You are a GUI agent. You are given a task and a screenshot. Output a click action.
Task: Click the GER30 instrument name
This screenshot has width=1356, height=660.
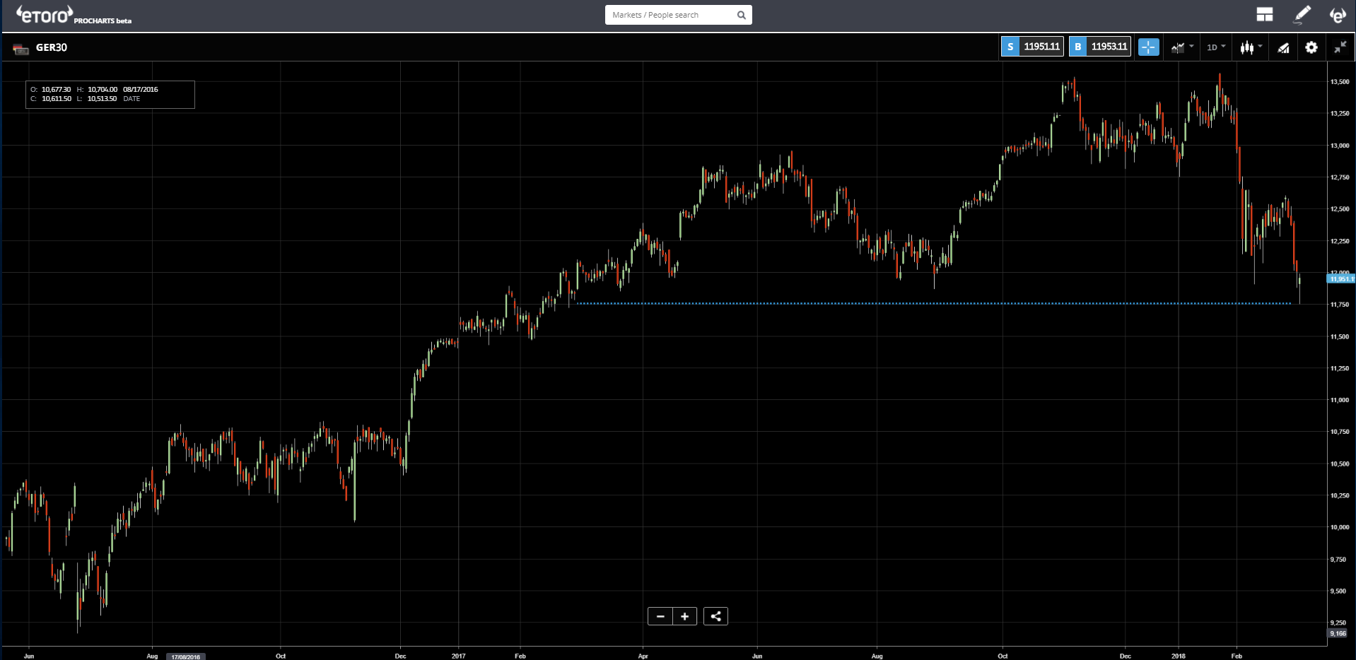[x=52, y=47]
